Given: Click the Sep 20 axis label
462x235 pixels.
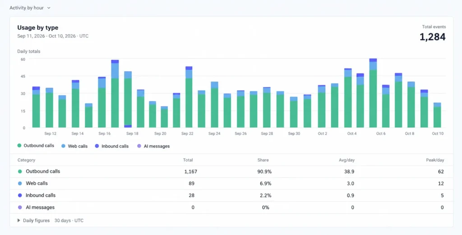Looking at the screenshot, I should pyautogui.click(x=160, y=134).
